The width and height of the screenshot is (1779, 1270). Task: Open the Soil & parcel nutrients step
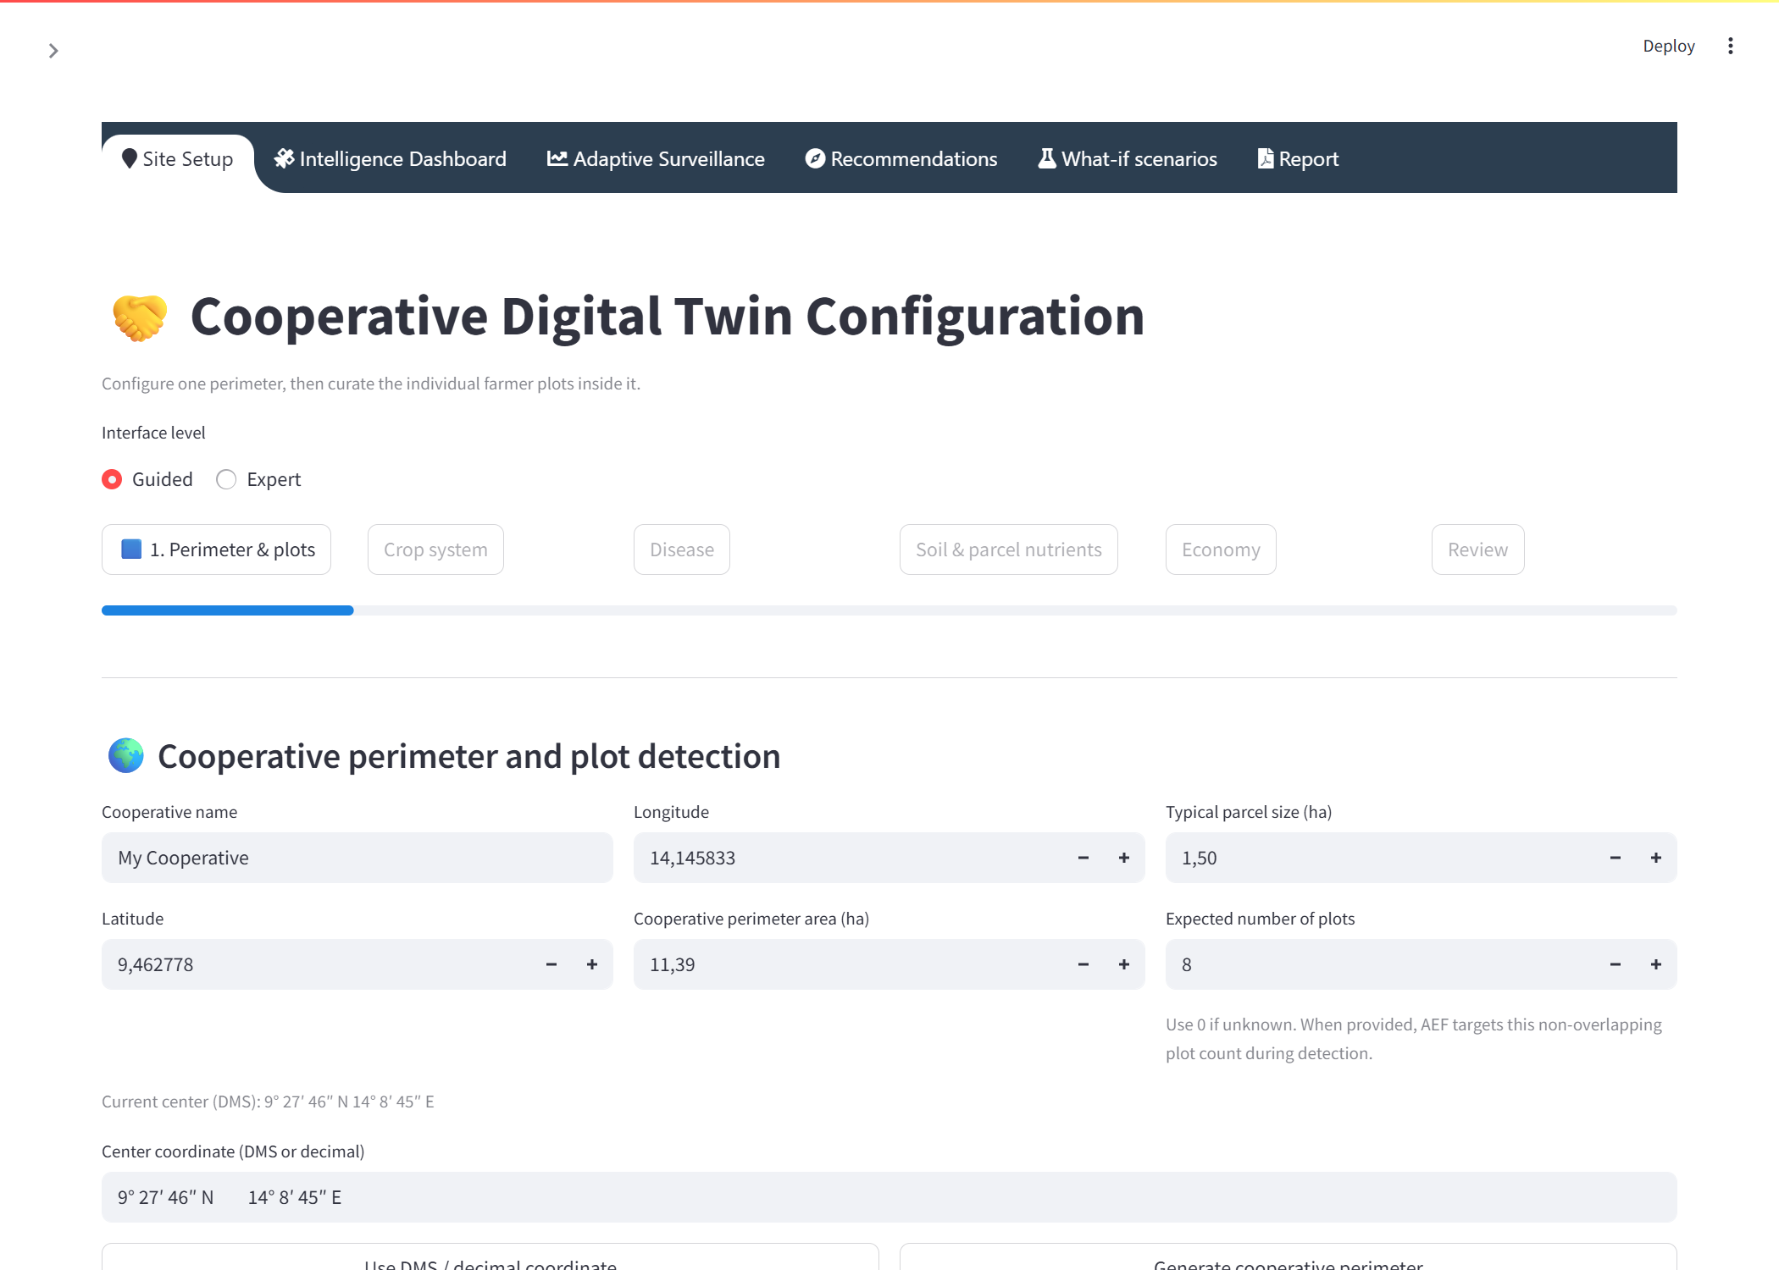click(1008, 549)
